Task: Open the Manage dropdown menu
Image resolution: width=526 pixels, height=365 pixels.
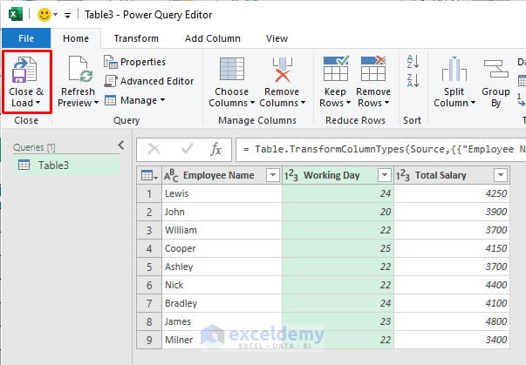Action: coord(135,100)
